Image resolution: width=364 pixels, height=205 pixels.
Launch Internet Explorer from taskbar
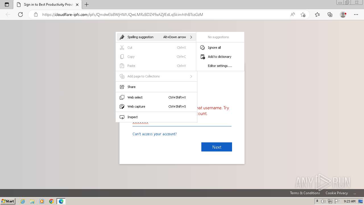[x=23, y=201]
